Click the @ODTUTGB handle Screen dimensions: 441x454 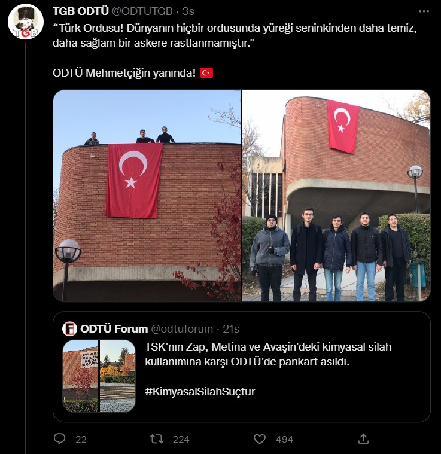tap(142, 11)
